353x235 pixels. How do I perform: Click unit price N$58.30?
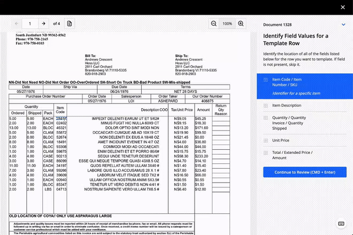[x=181, y=156]
